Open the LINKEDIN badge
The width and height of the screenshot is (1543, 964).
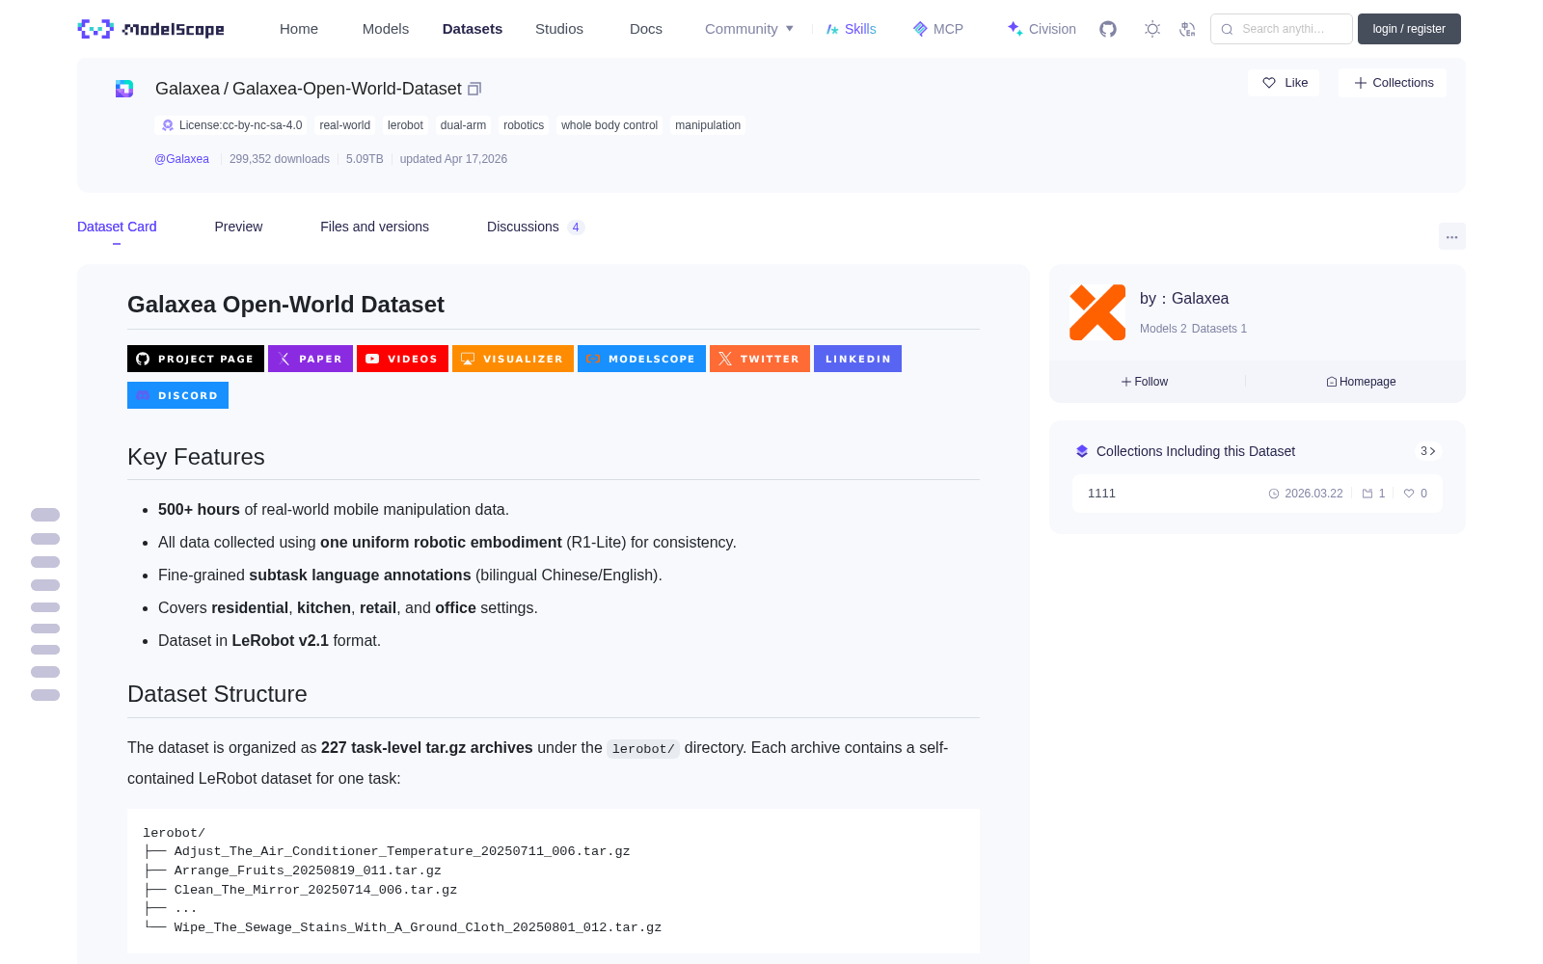click(857, 359)
